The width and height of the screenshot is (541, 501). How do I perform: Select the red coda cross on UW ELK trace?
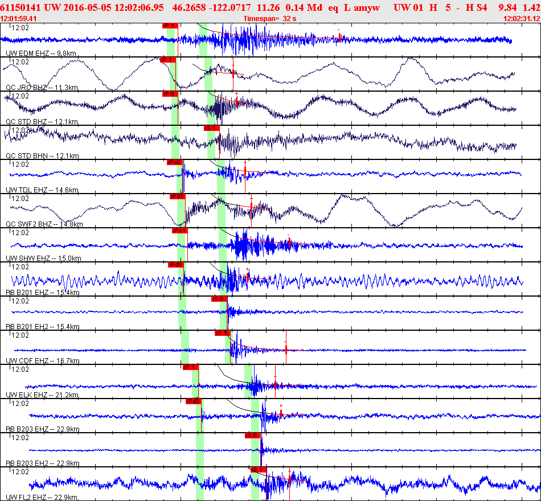(x=275, y=384)
